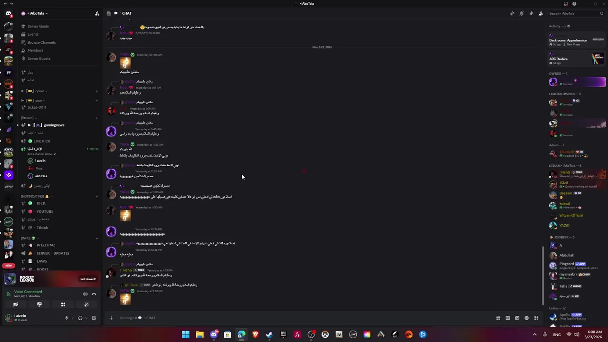The height and width of the screenshot is (342, 608).
Task: Open Windows Start menu
Action: click(186, 334)
